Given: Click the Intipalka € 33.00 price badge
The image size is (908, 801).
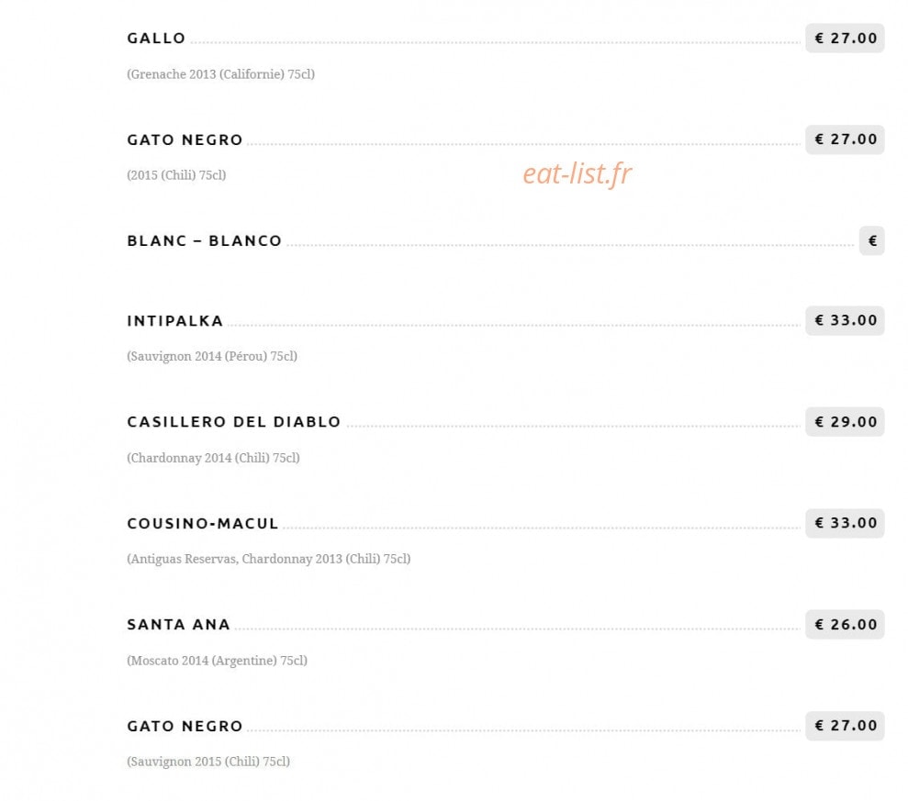Looking at the screenshot, I should (845, 320).
